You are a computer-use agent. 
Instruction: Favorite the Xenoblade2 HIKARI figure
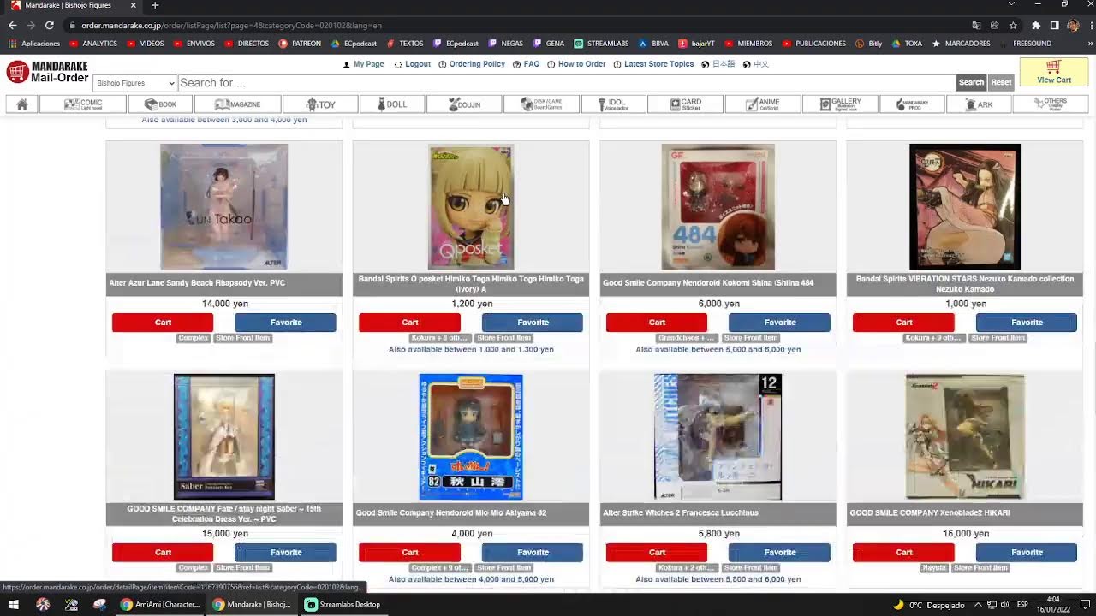(x=1027, y=553)
